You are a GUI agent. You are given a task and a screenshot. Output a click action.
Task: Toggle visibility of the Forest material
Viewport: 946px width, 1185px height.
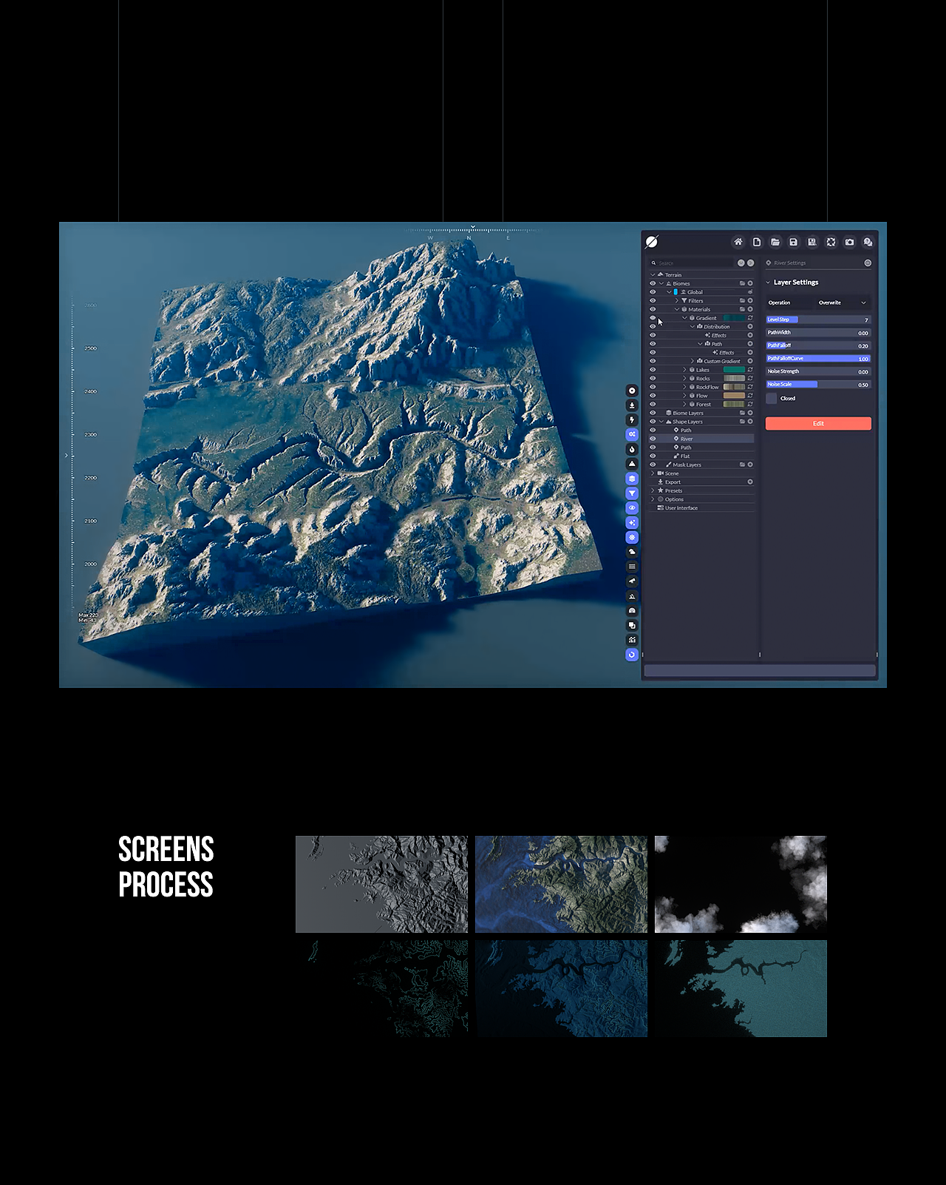coord(653,404)
